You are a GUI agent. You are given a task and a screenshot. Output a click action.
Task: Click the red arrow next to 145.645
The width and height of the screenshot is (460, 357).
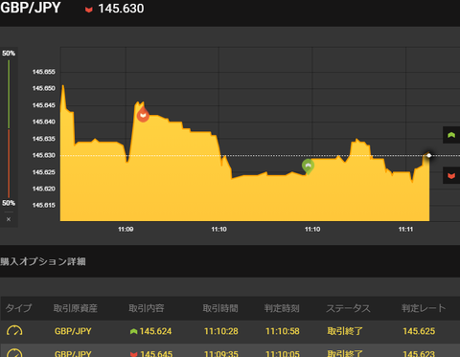coord(133,354)
